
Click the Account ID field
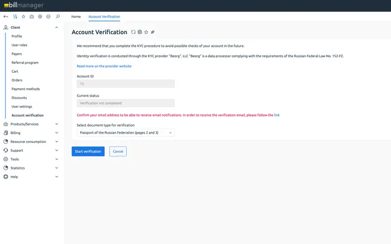126,83
